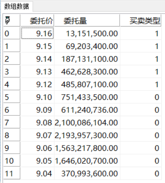Click the pen icon in grid corner
165x183 pixels.
point(8,20)
